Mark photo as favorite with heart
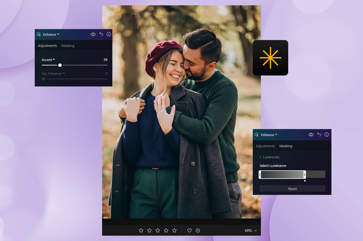 [189, 231]
